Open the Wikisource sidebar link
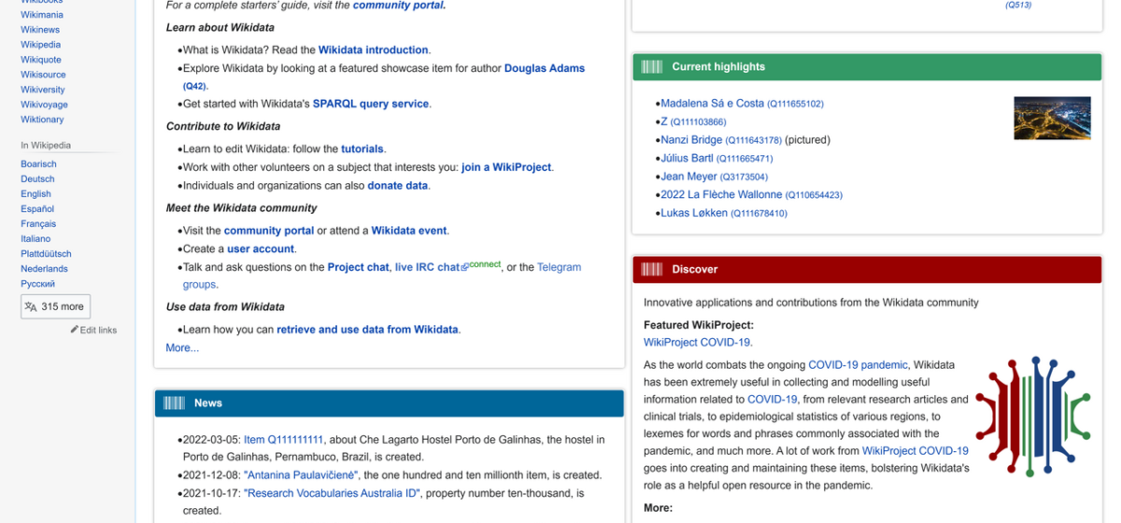Screen dimensions: 1121x523 43,75
